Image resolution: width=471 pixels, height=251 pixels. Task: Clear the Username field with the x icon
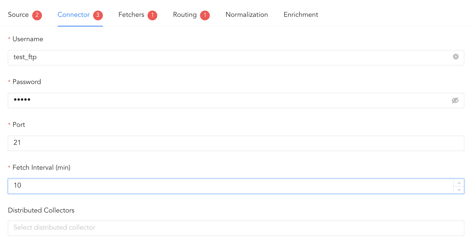(x=456, y=57)
